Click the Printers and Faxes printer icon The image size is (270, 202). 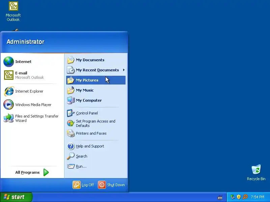coord(71,133)
